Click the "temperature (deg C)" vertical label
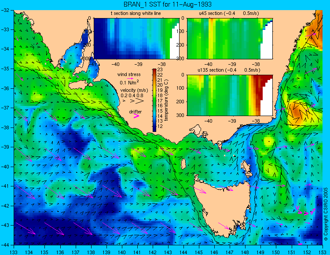 click(166, 100)
